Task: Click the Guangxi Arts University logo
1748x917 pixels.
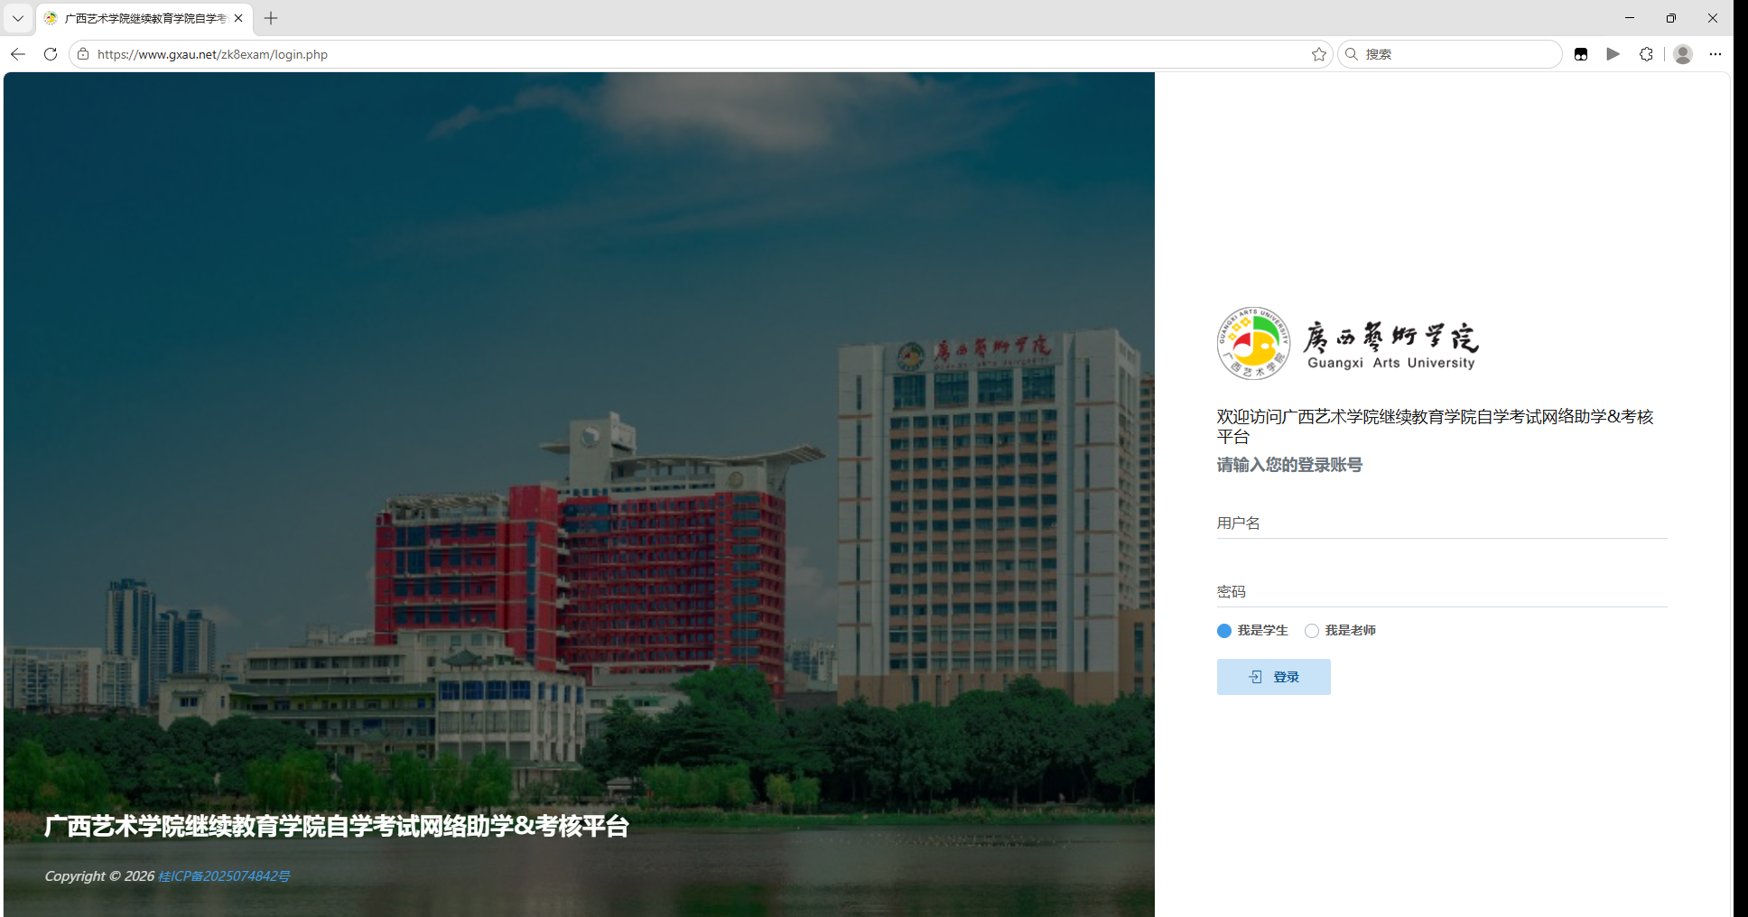Action: tap(1347, 343)
